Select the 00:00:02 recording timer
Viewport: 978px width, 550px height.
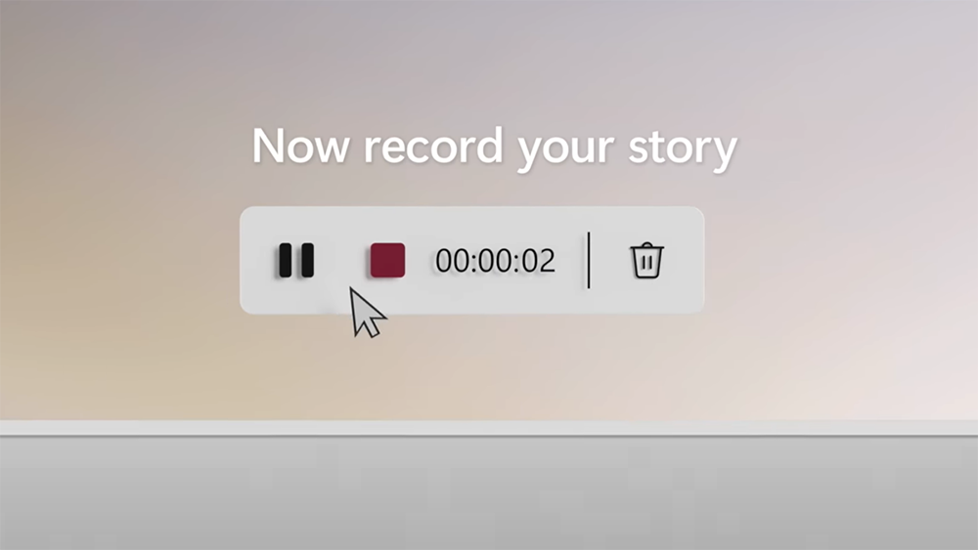(495, 261)
